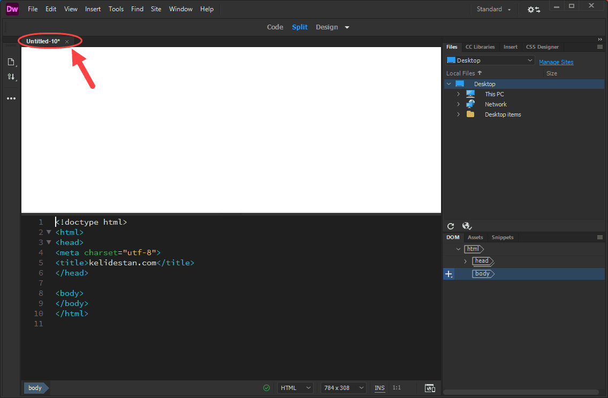Viewport: 608px width, 398px height.
Task: Open the File menu
Action: tap(33, 9)
